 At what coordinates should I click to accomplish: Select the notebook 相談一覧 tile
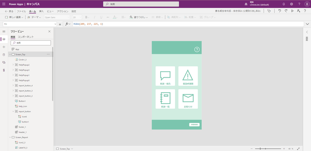pos(165,99)
